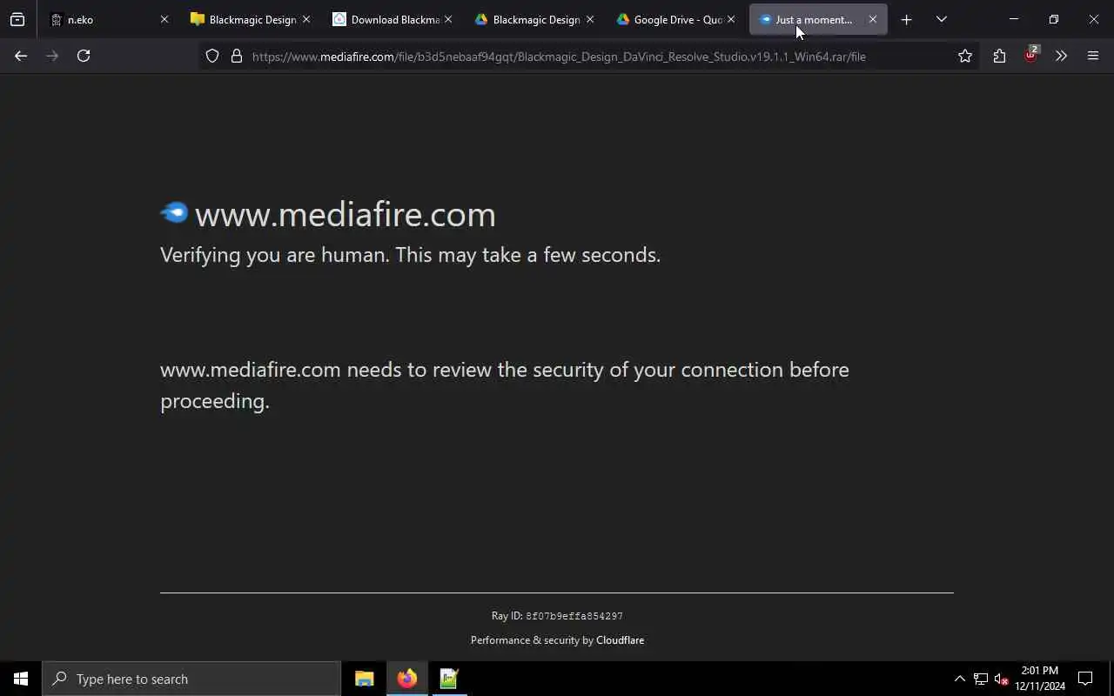Switch to first Blackmagic Design folder tab

pyautogui.click(x=251, y=19)
